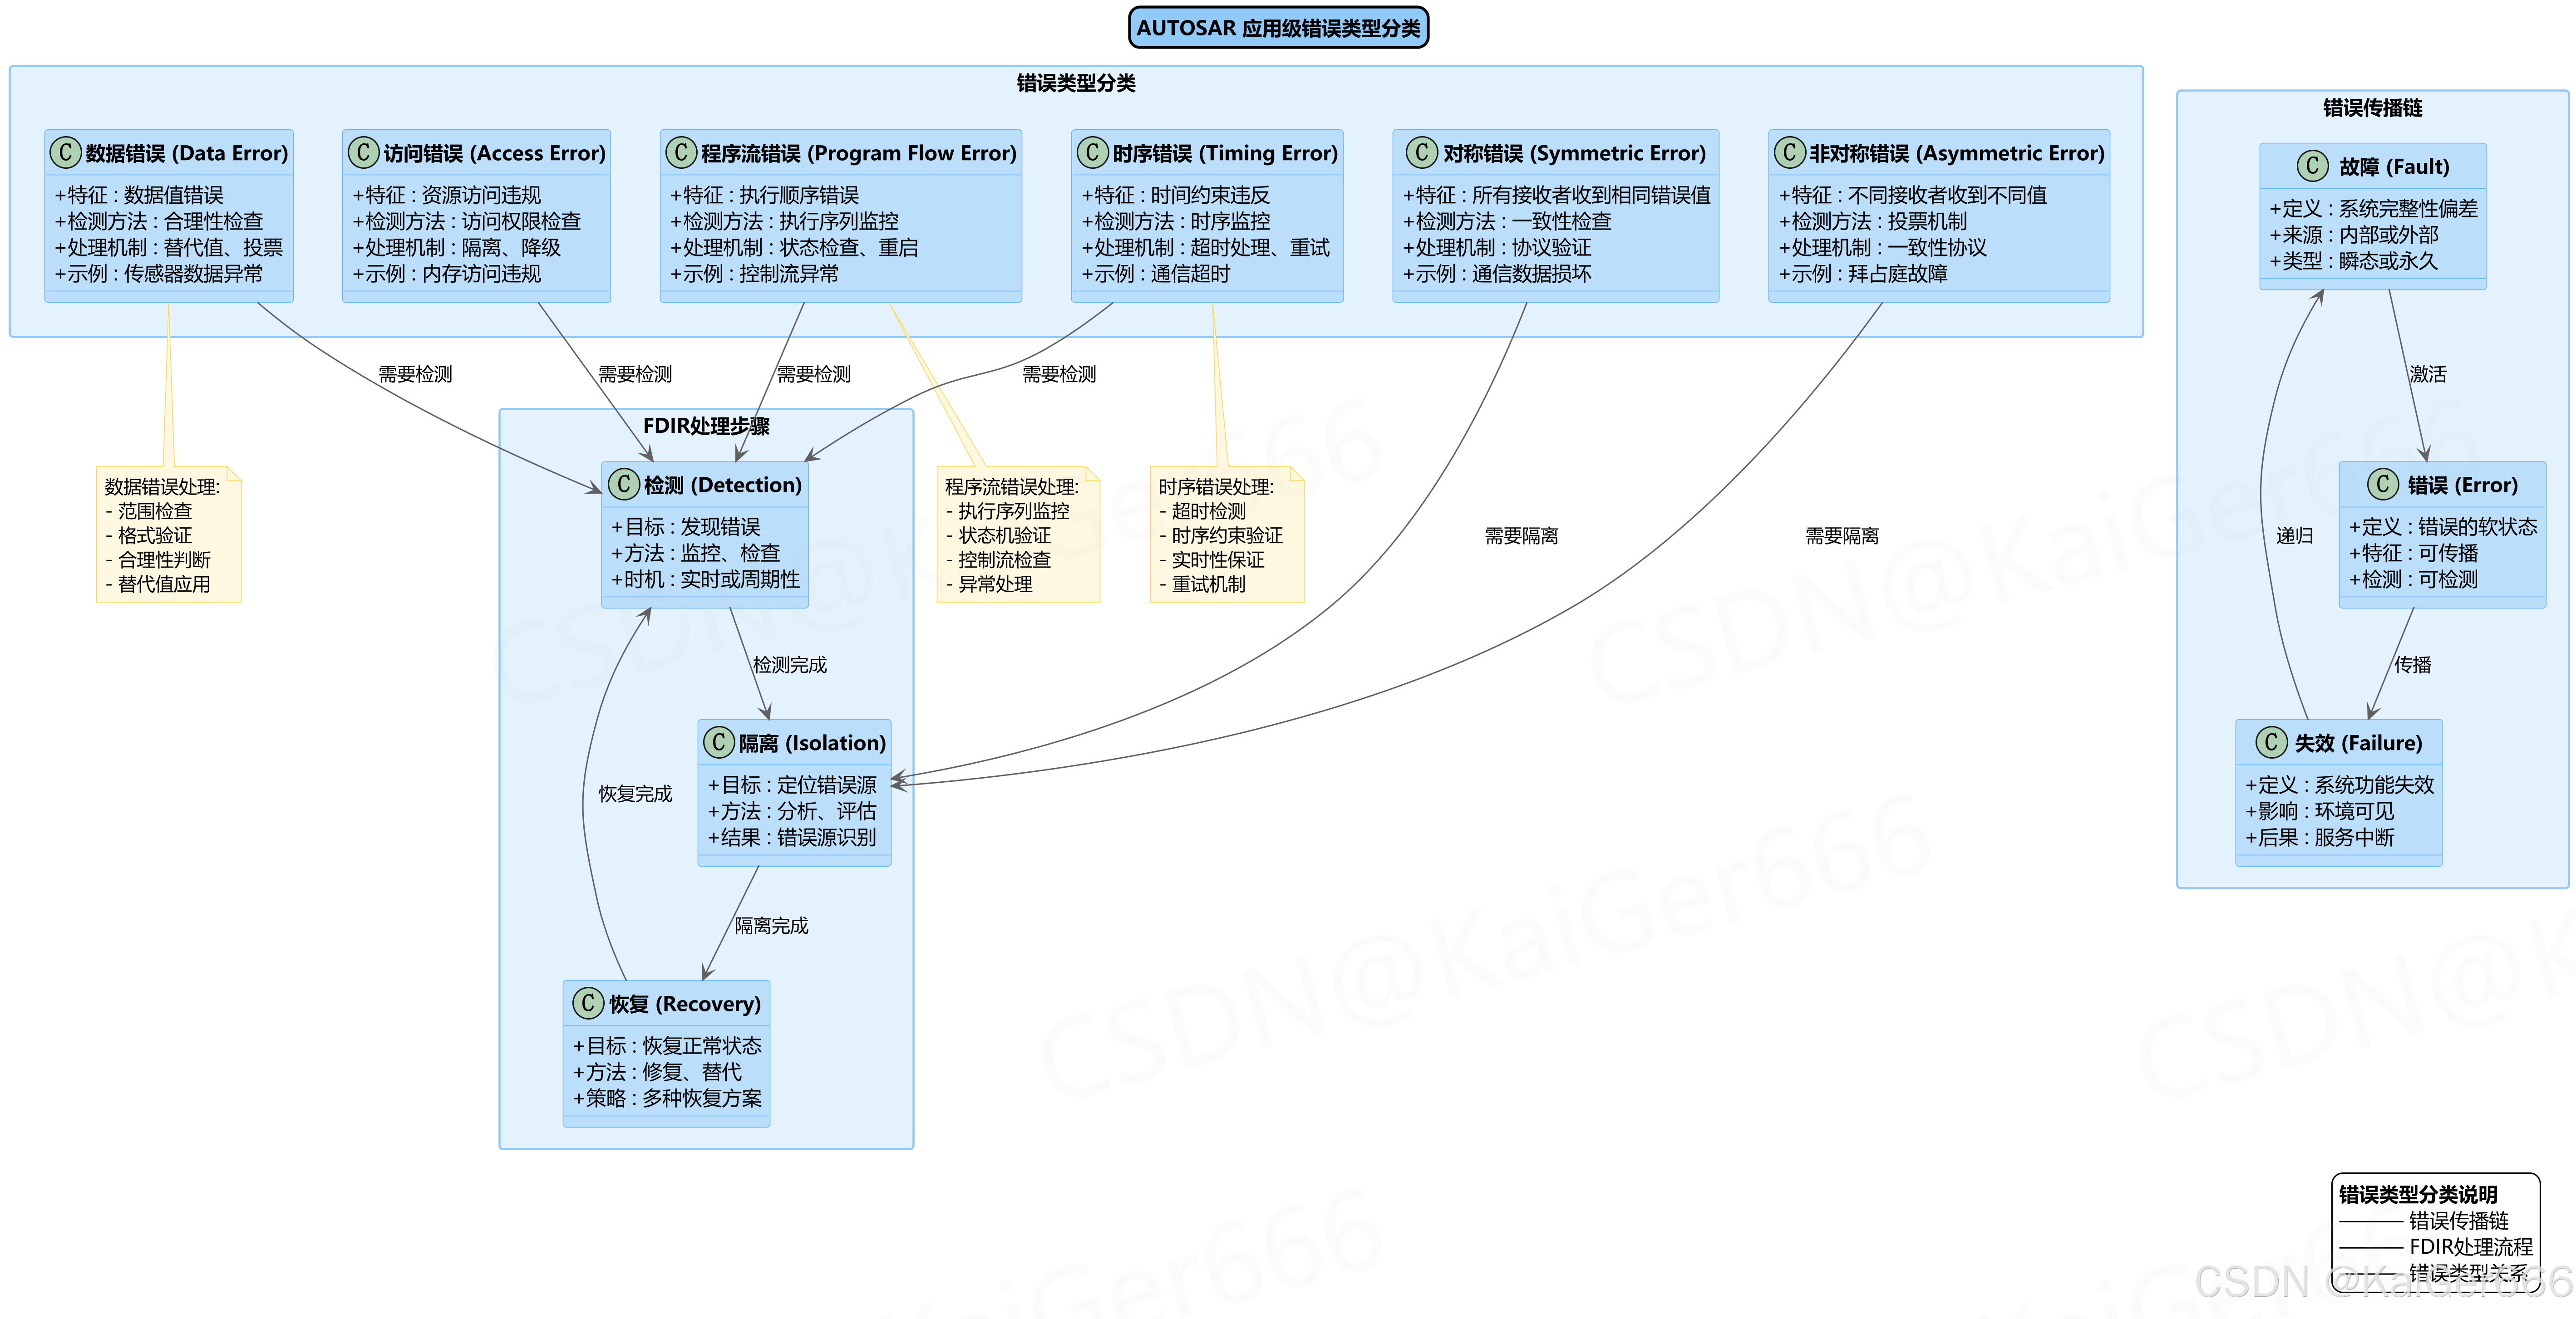Click the 检测完成 arrow label
The width and height of the screenshot is (2576, 1319).
(x=790, y=665)
